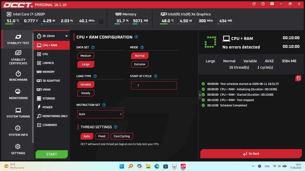Image resolution: width=305 pixels, height=171 pixels.
Task: Open help for Start at Cycle
Action: coord(156,76)
